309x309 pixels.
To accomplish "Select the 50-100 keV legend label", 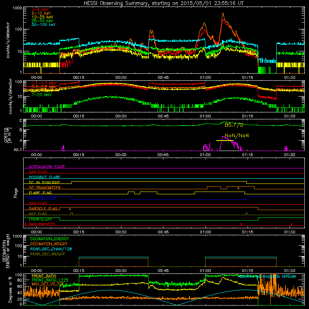I will pos(44,25).
